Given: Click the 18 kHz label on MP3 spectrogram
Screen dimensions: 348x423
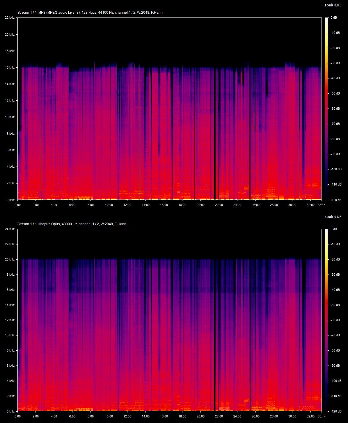Looking at the screenshot, I should point(10,51).
